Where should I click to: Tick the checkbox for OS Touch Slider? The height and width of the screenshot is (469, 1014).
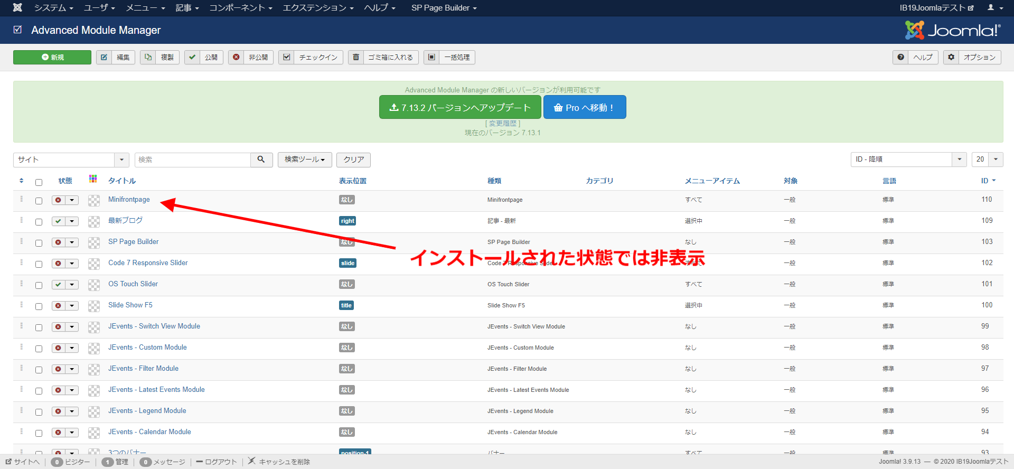tap(39, 285)
